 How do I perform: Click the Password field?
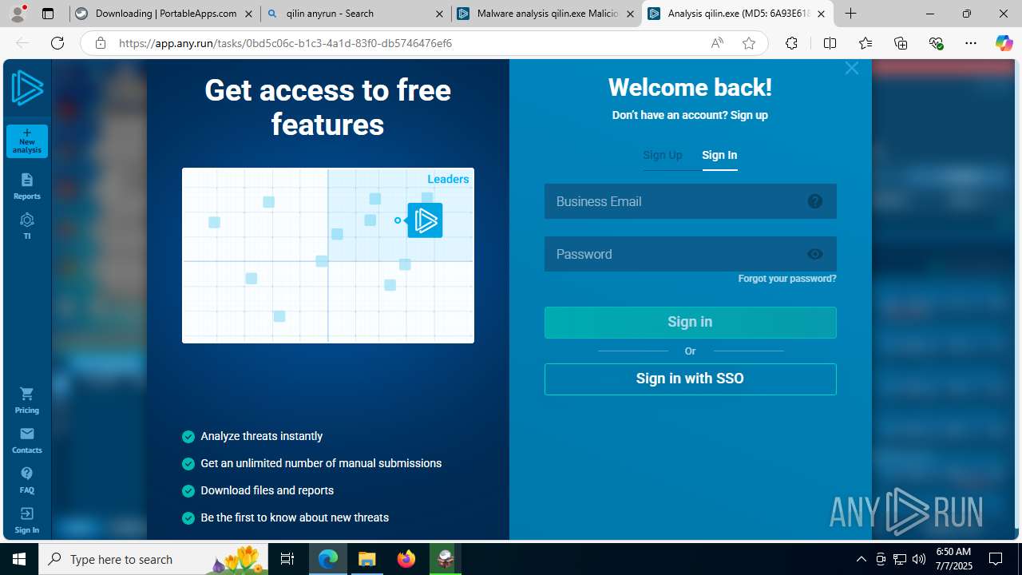coord(691,254)
